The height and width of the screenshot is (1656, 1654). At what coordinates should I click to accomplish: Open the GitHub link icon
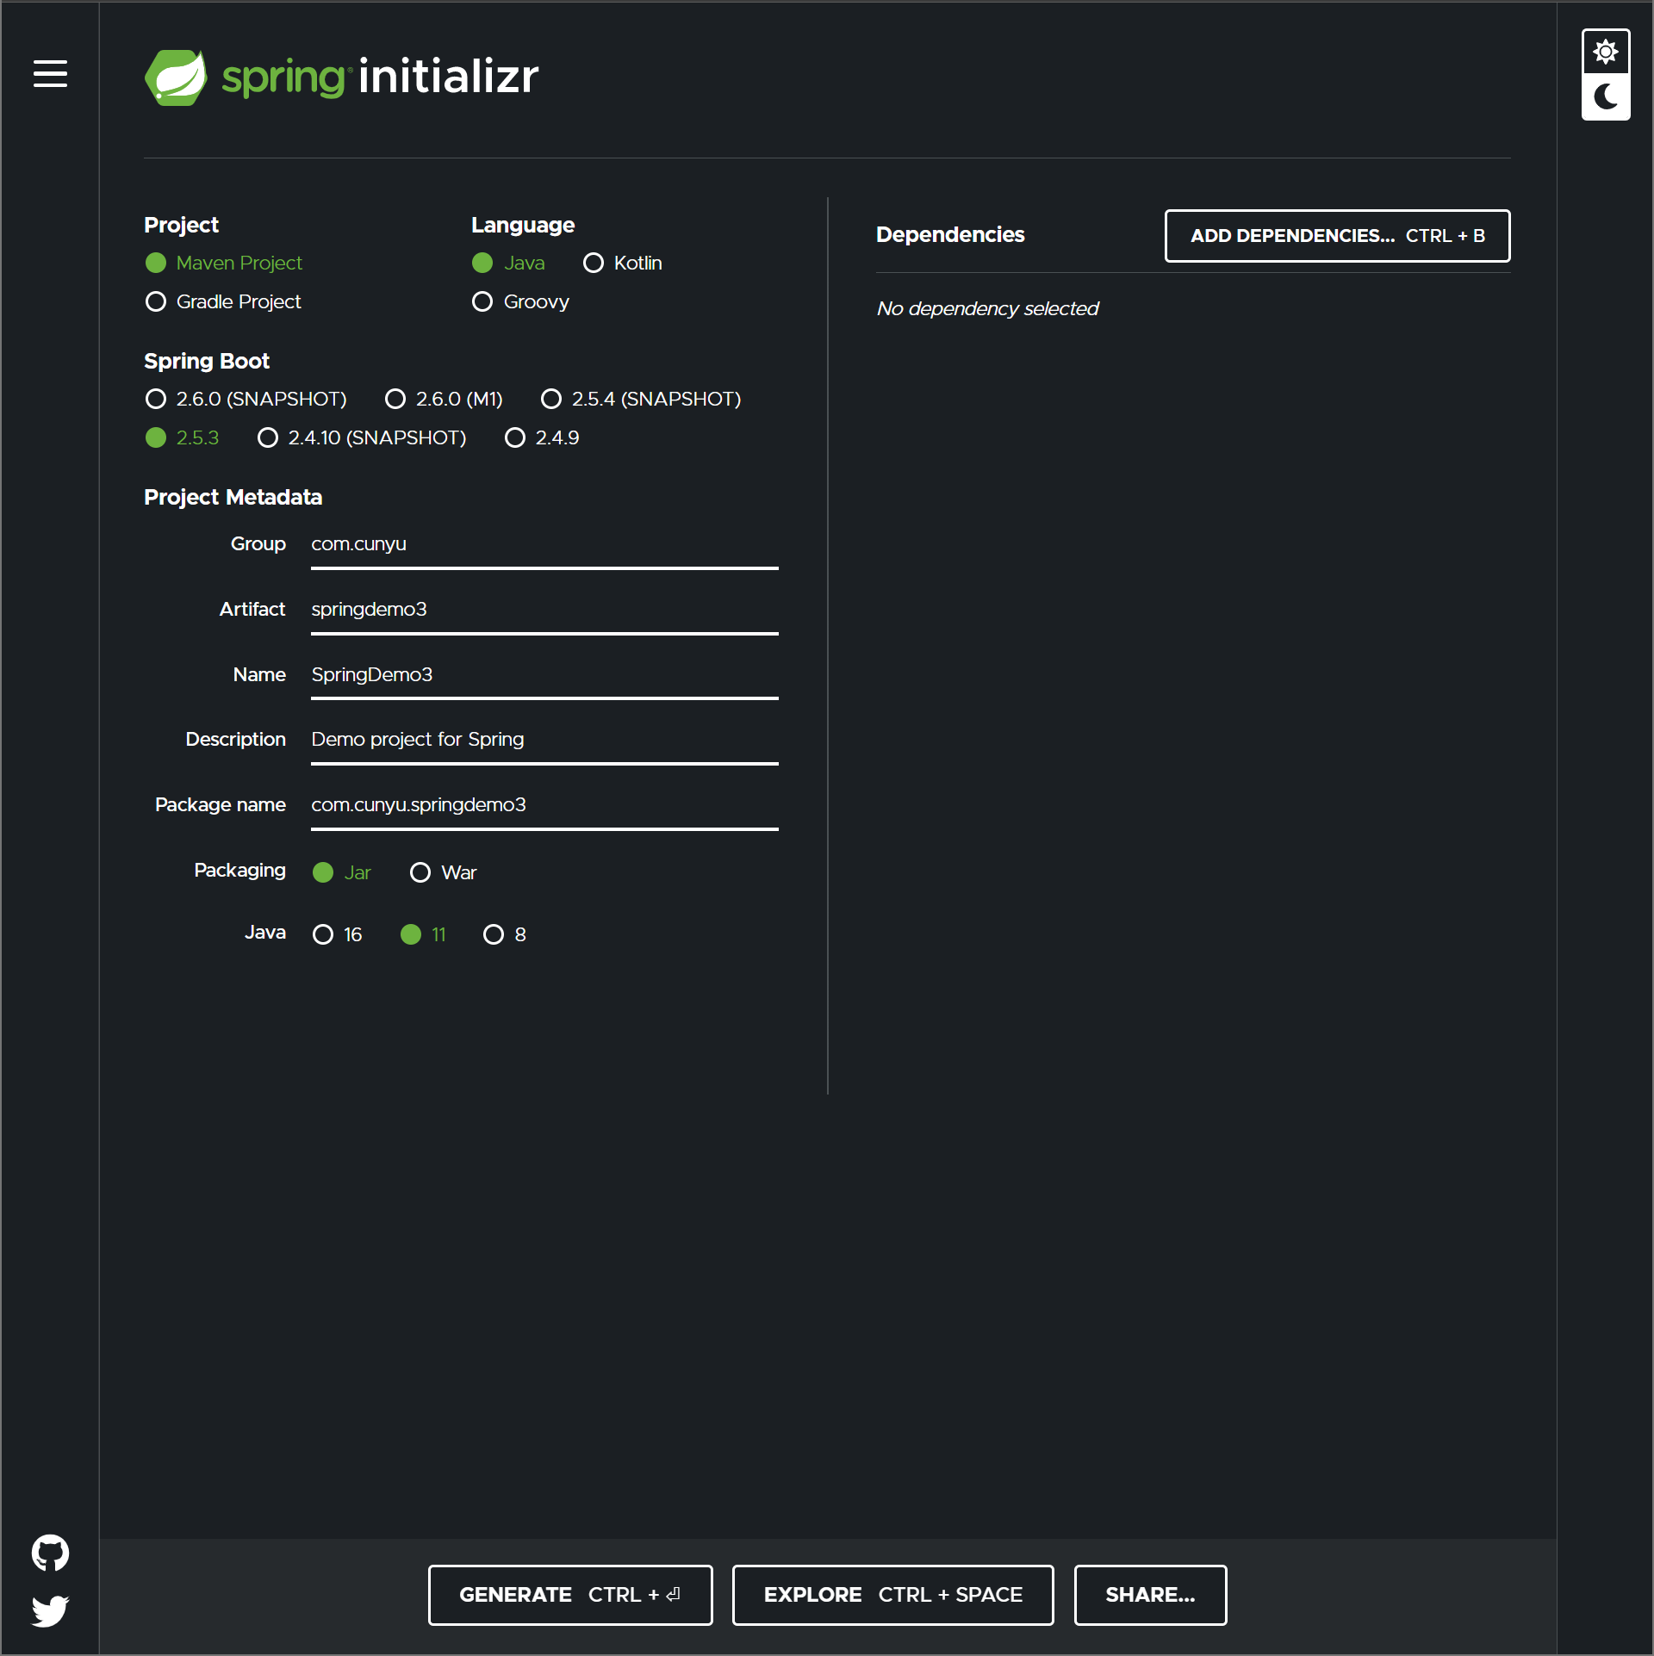[x=50, y=1553]
